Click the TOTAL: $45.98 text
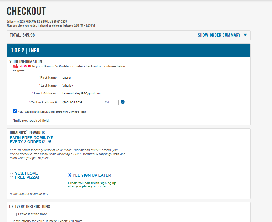The height and width of the screenshot is (222, 272). [22, 35]
